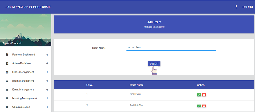
Task: Edit the Final Exam row
Action: 199,95
